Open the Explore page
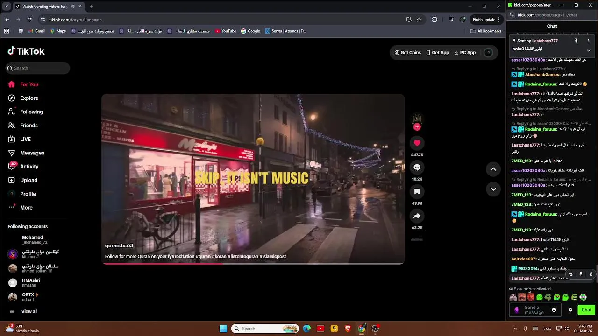Viewport: 598px width, 336px height. click(23, 98)
